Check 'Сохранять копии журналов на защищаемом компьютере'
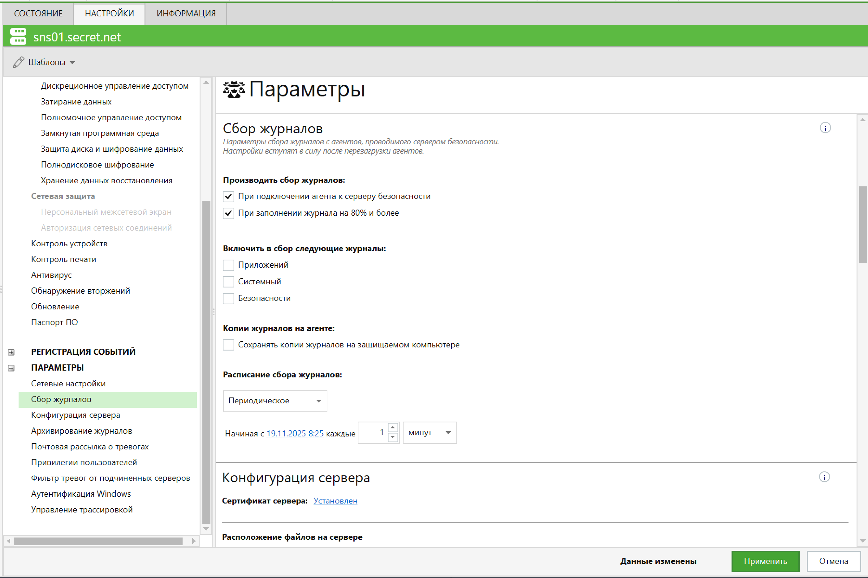 pyautogui.click(x=228, y=345)
